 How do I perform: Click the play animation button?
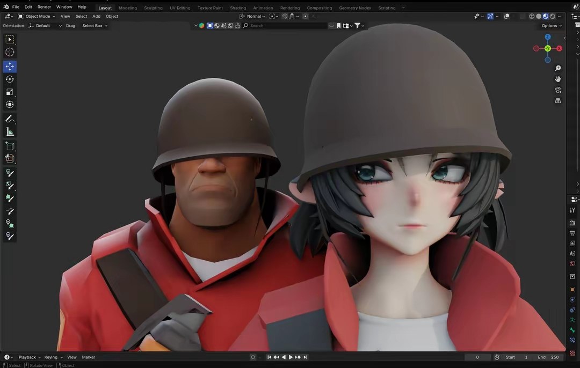pos(291,357)
